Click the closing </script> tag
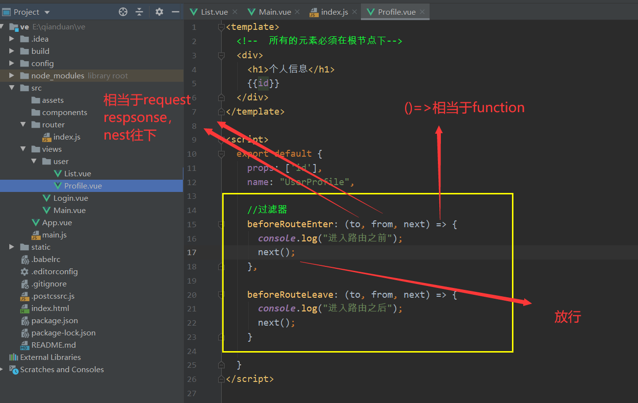The height and width of the screenshot is (403, 638). [250, 379]
